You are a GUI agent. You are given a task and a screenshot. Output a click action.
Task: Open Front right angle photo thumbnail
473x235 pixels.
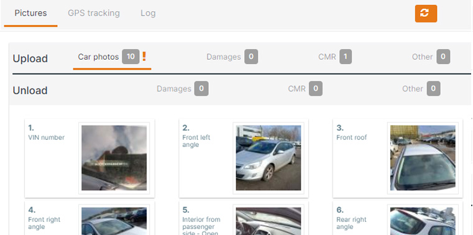pos(114,221)
